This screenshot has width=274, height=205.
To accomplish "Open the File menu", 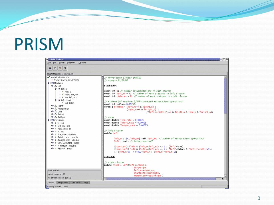I will pyautogui.click(x=49, y=63).
